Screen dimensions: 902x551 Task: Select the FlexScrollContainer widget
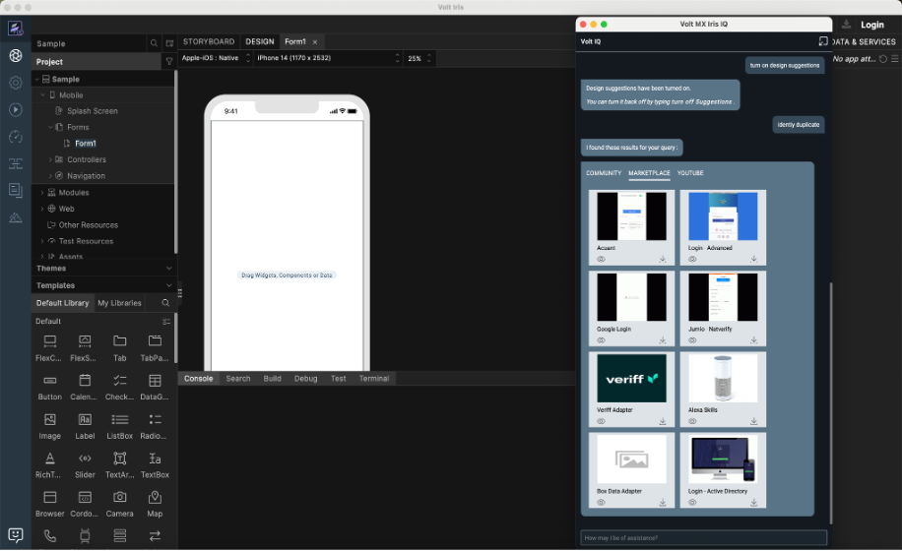(x=85, y=348)
